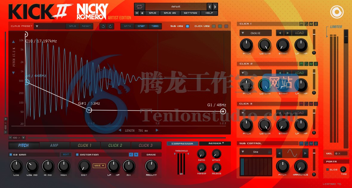Toggle the third CLICK VIEW square
352x188 pixels.
(226, 26)
